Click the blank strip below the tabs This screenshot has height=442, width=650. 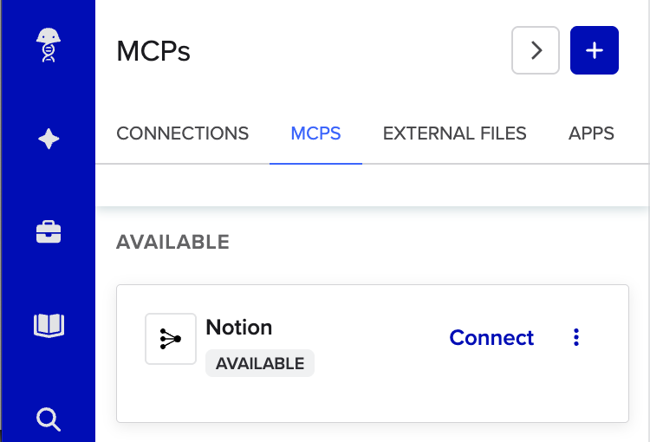click(373, 185)
